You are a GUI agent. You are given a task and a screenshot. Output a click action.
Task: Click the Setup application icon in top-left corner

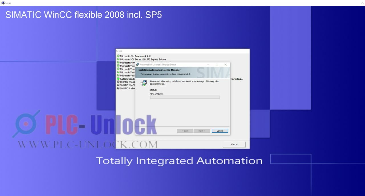3,3
